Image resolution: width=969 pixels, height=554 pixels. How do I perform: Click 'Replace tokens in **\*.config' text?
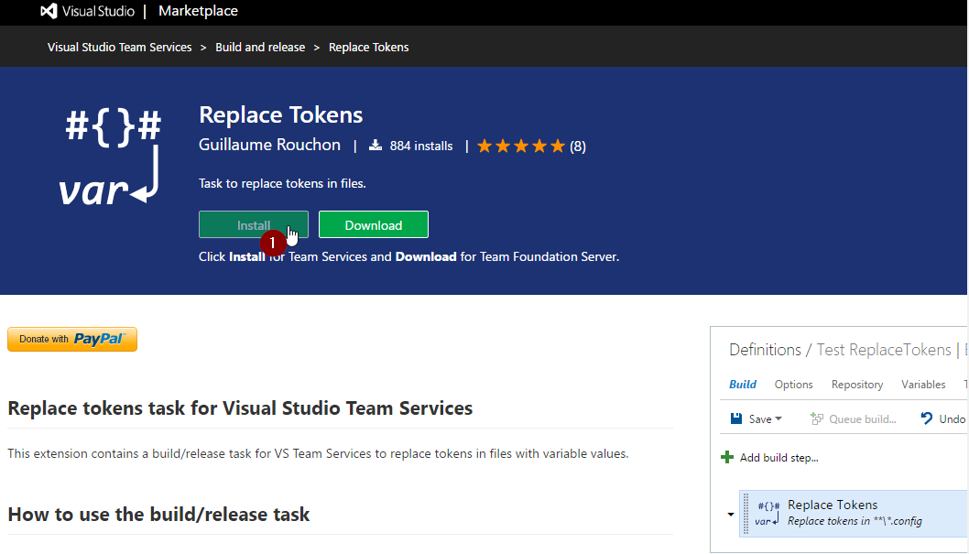(855, 521)
